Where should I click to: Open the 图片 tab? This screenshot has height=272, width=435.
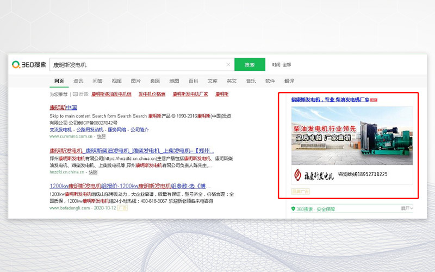(x=135, y=81)
